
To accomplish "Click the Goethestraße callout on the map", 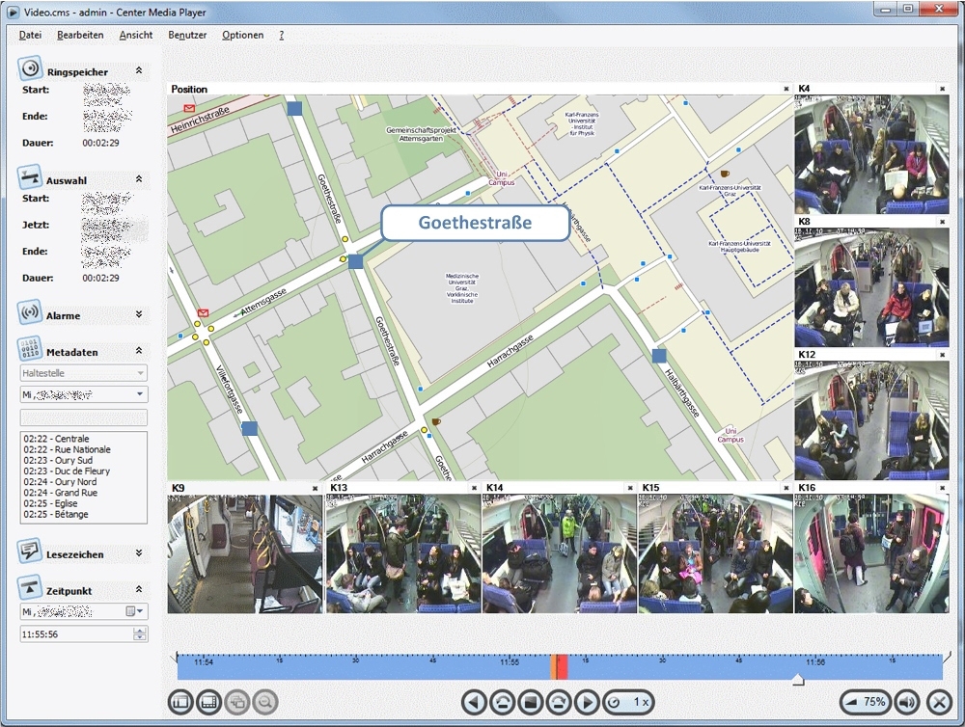I will pos(475,223).
